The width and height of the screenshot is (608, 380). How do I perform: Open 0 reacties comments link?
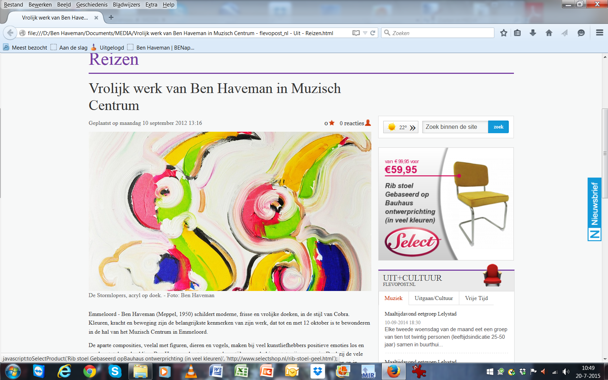pos(352,123)
